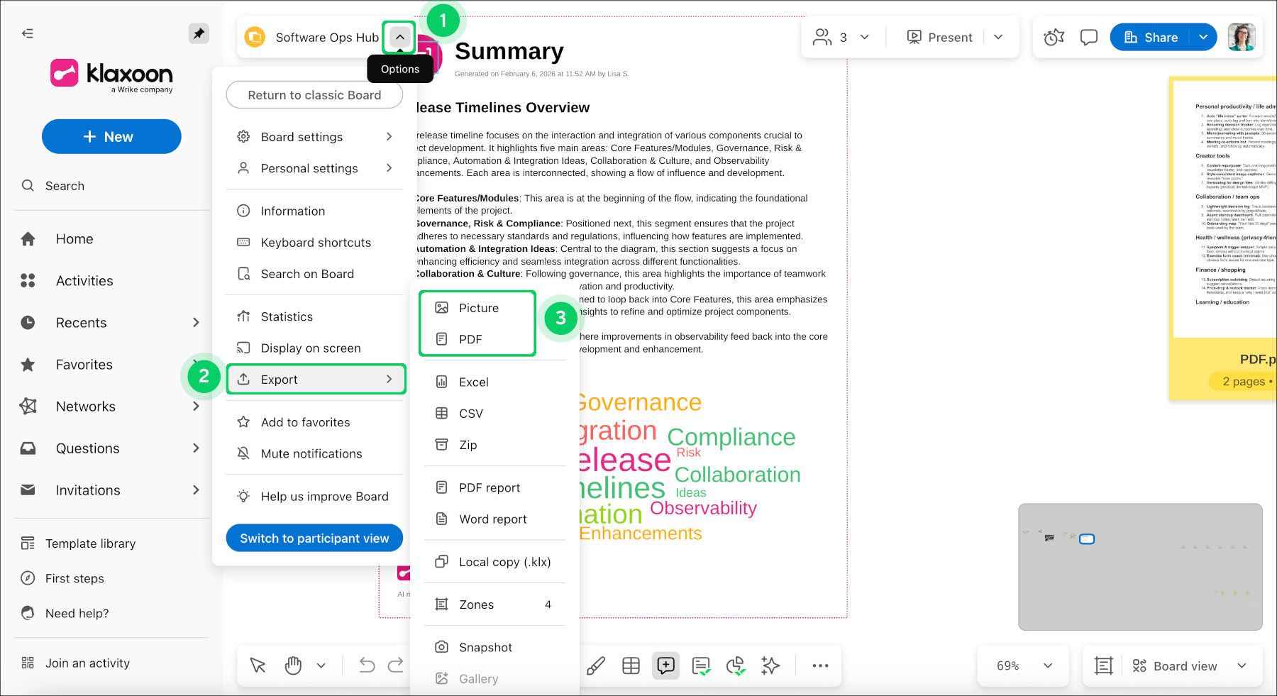Viewport: 1277px width, 696px height.
Task: Open the AI sparkle tool
Action: pos(770,665)
